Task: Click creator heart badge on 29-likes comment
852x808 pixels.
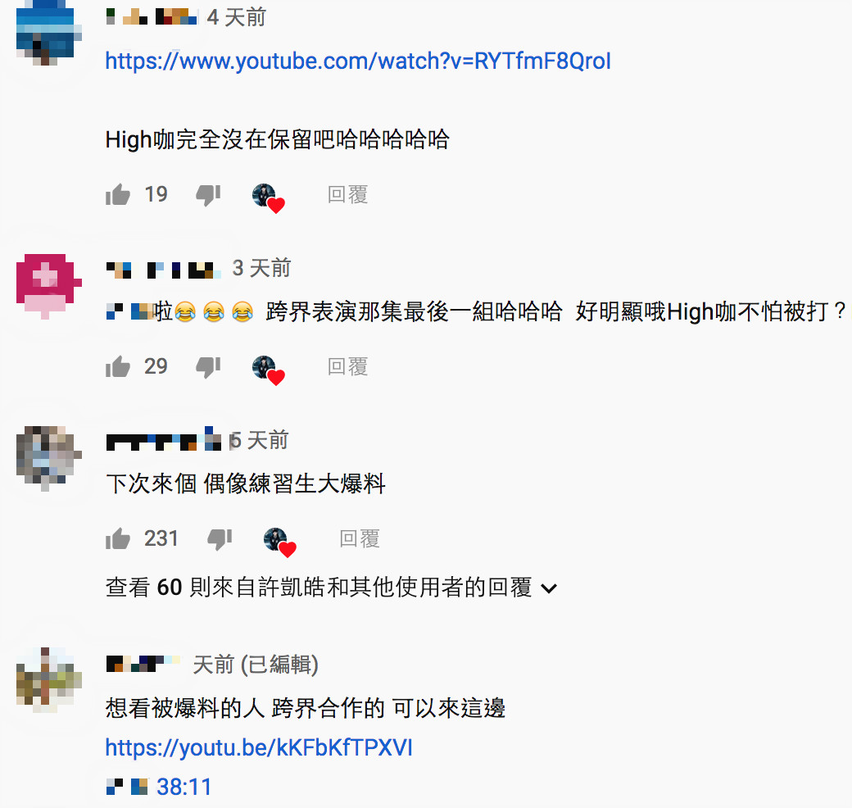Action: tap(269, 370)
